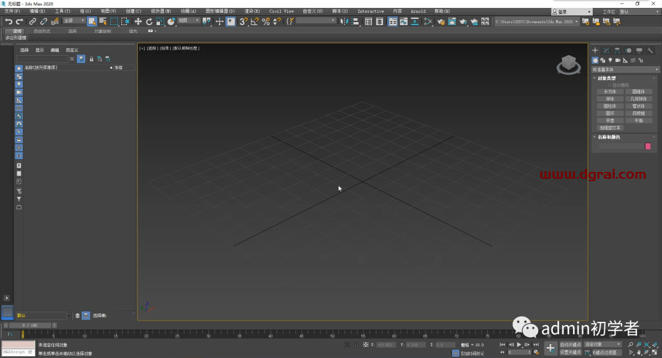Click the Align tool icon
662x358 pixels.
(356, 21)
